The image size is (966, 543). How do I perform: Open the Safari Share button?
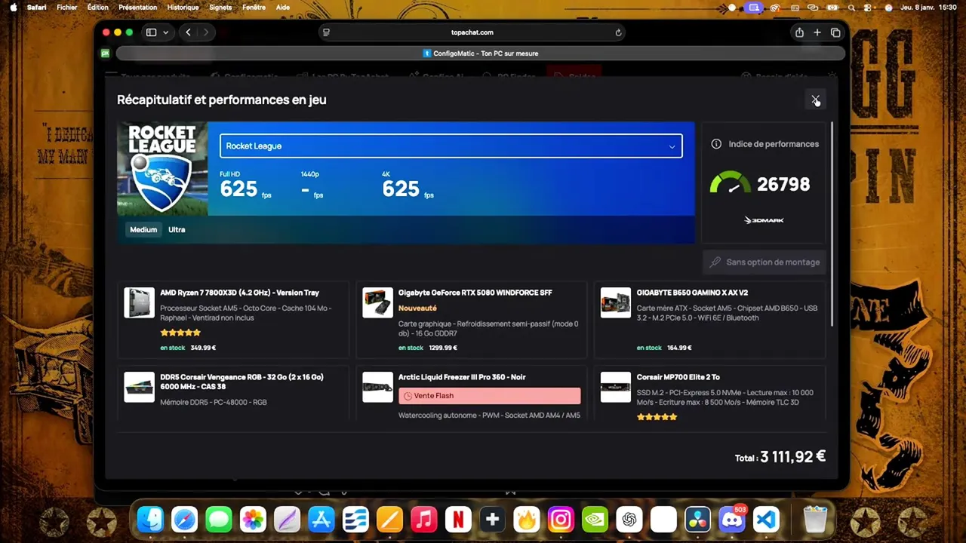pyautogui.click(x=799, y=32)
